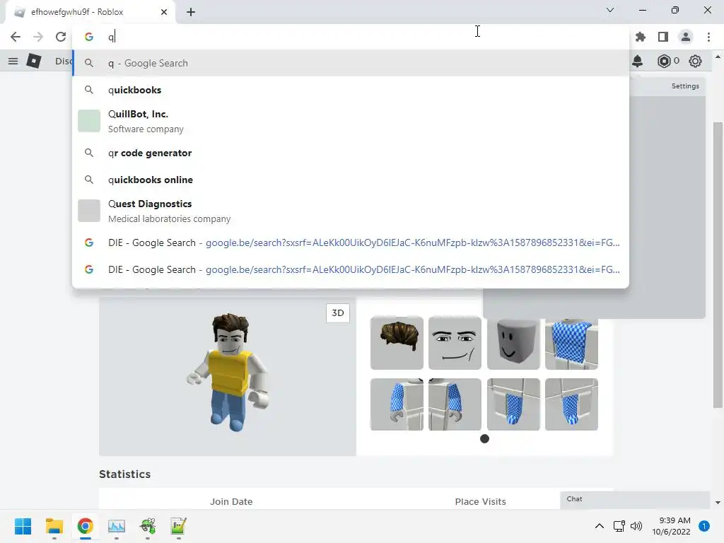Open the second 'DIE - Google Search' history entry
Image resolution: width=724 pixels, height=543 pixels.
[351, 269]
